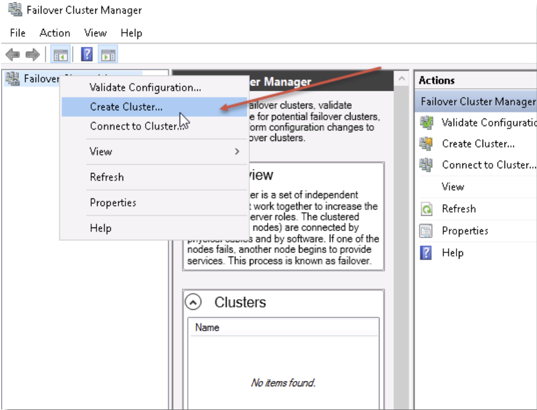The image size is (537, 410).
Task: Choose Properties in context menu
Action: [x=154, y=202]
